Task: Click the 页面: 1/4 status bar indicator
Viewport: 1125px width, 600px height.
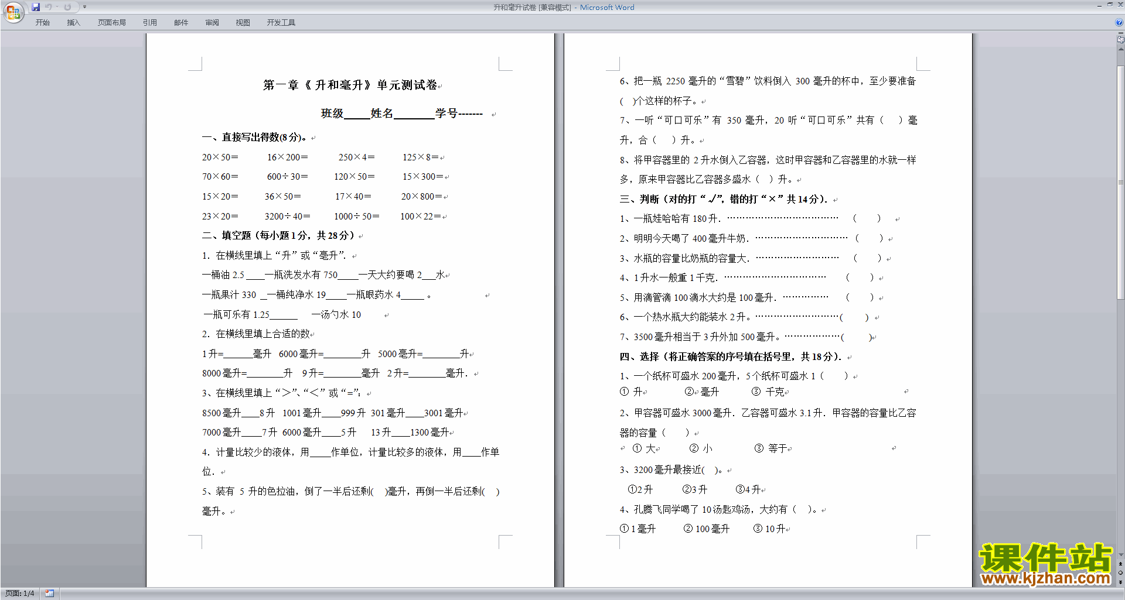Action: pyautogui.click(x=20, y=594)
